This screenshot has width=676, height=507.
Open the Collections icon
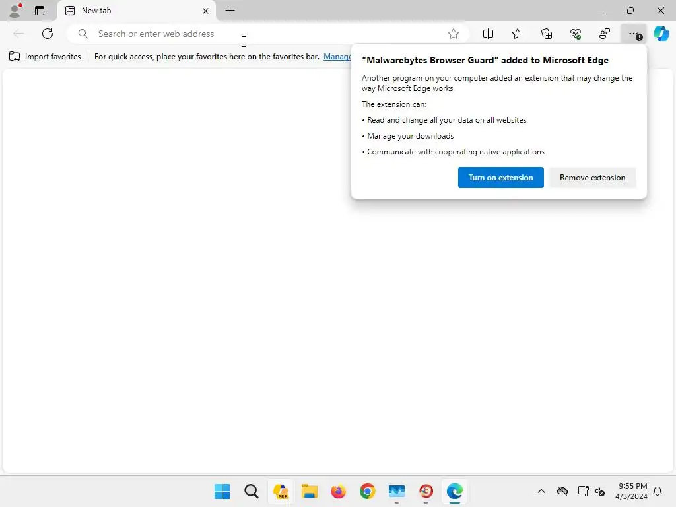[547, 34]
